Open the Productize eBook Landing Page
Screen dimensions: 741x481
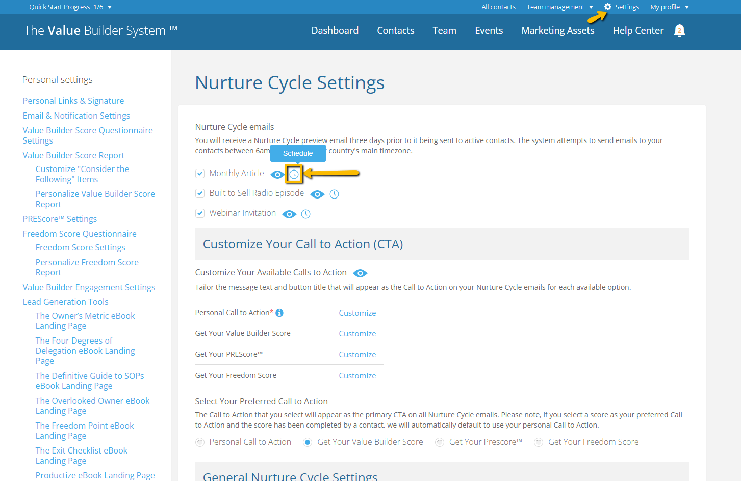[x=95, y=475]
